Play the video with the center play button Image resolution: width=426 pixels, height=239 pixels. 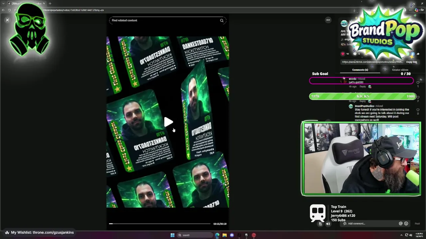click(168, 122)
